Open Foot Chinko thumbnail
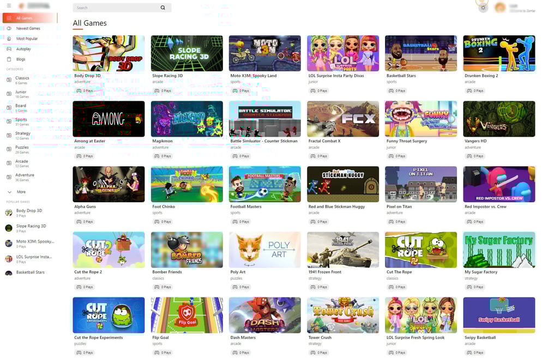This screenshot has width=548, height=358. click(187, 184)
